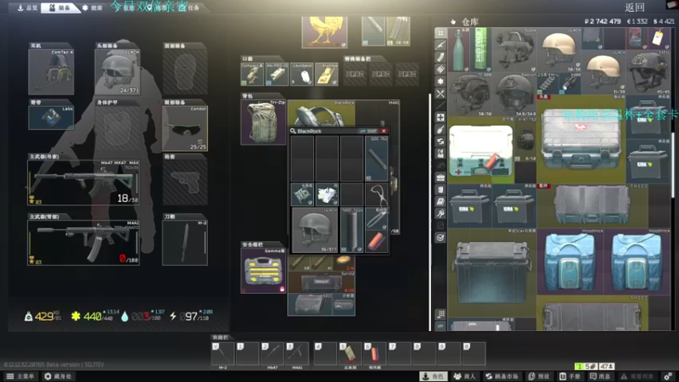Open the 总览 overview tab
Image resolution: width=679 pixels, height=382 pixels.
[x=27, y=8]
